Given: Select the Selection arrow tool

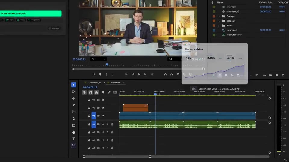Looking at the screenshot, I should pyautogui.click(x=73, y=85).
